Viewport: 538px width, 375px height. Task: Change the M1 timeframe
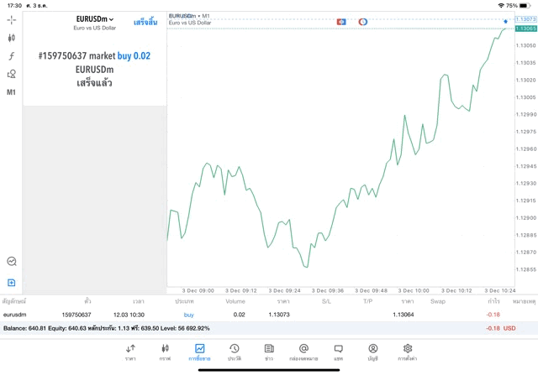(x=11, y=92)
